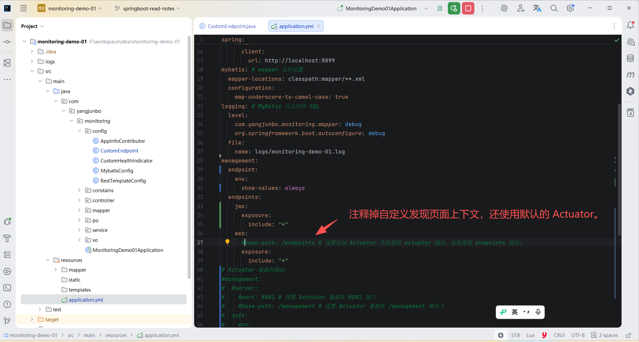Open Search Everywhere magnifier

[554, 8]
